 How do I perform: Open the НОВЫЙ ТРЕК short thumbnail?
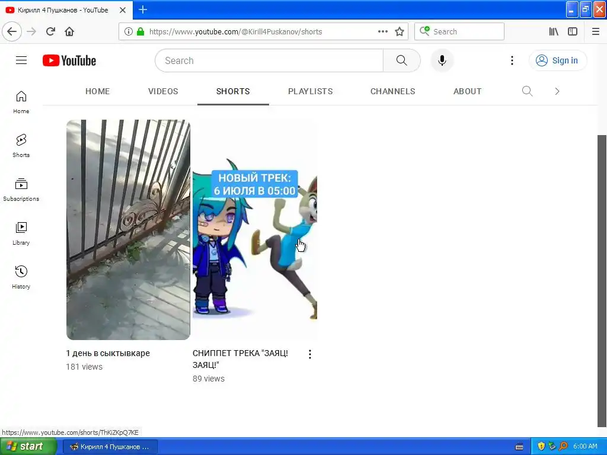pyautogui.click(x=255, y=230)
